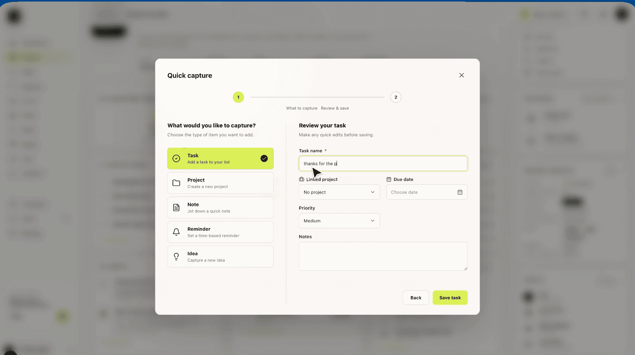Click the lightbulb icon on Idea card

(176, 256)
